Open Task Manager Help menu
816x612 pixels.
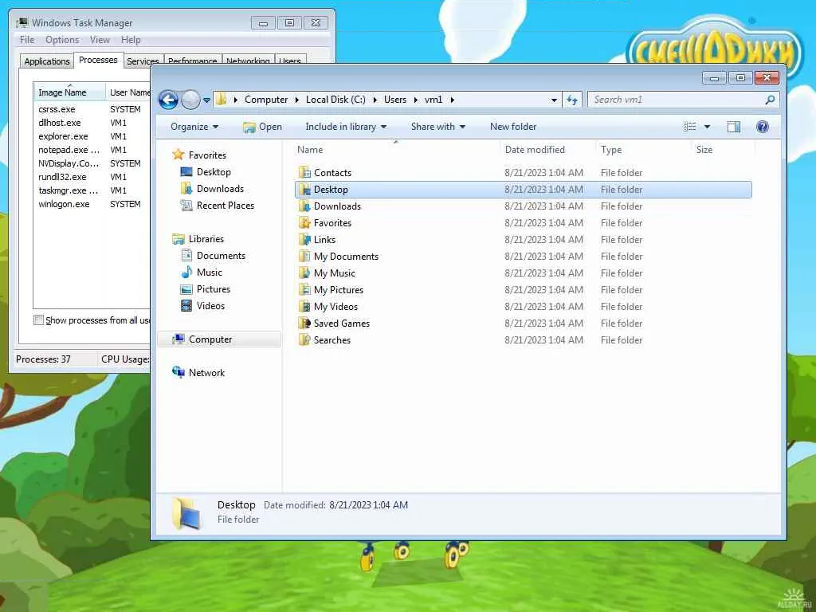131,40
